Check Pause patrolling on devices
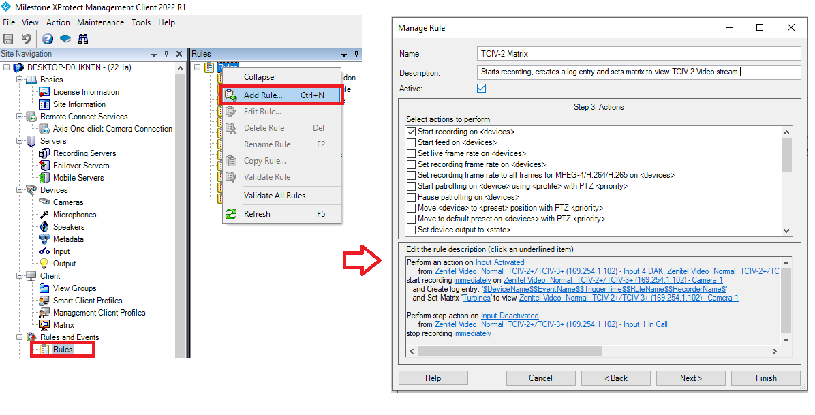The width and height of the screenshot is (815, 415). coord(411,197)
